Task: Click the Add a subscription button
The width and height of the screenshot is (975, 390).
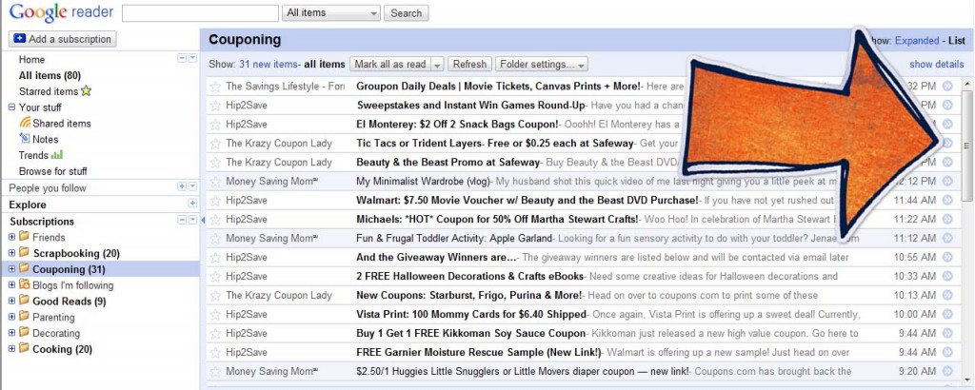Action: click(x=62, y=38)
